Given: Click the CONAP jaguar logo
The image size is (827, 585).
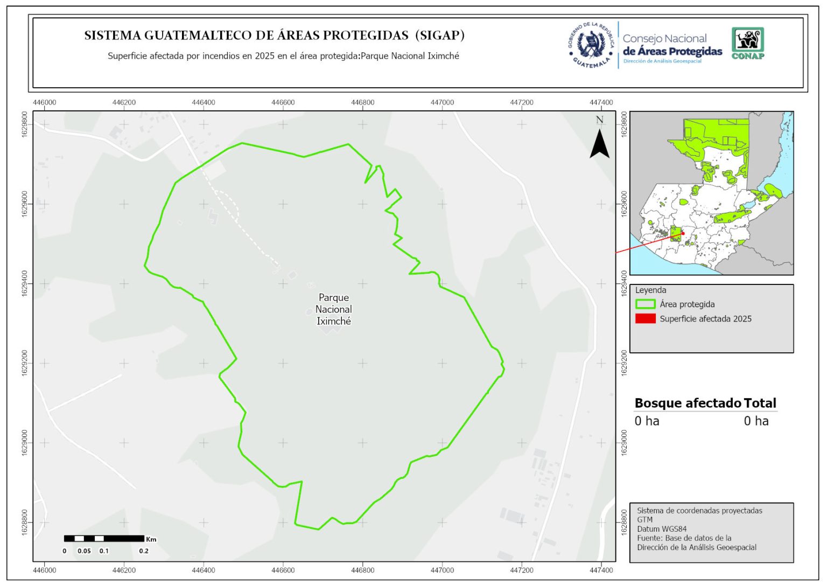Looking at the screenshot, I should (747, 43).
